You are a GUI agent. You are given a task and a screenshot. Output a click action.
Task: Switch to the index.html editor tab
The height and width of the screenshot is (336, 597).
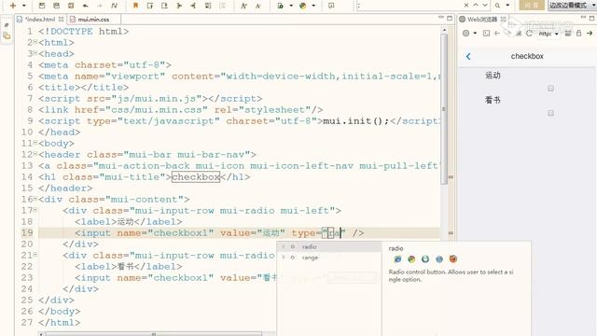click(x=39, y=19)
